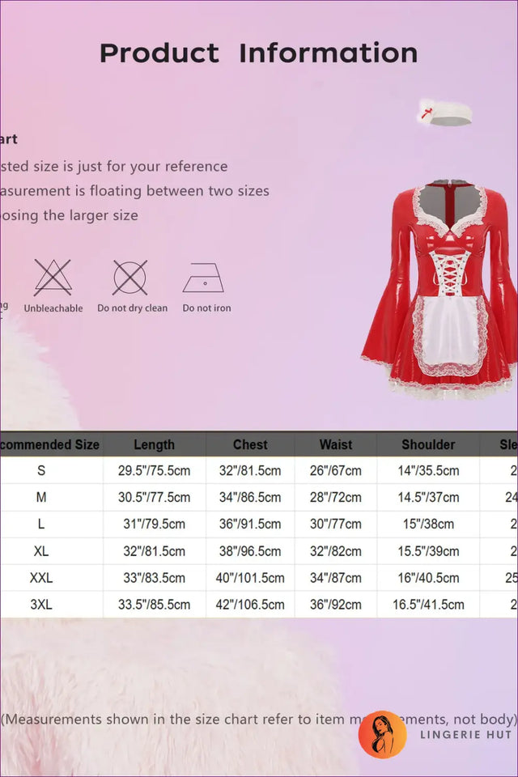Image resolution: width=518 pixels, height=777 pixels.
Task: Click the Do not iron icon
Action: pos(204,278)
